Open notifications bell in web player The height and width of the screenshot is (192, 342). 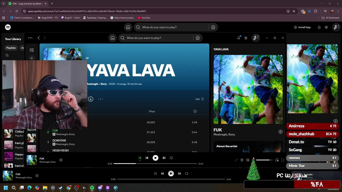pyautogui.click(x=319, y=27)
